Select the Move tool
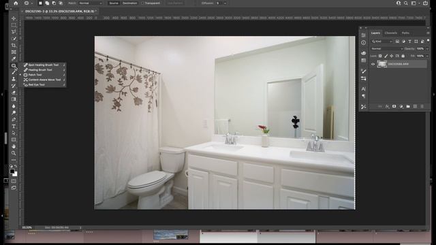Image resolution: width=436 pixels, height=245 pixels. (14, 18)
